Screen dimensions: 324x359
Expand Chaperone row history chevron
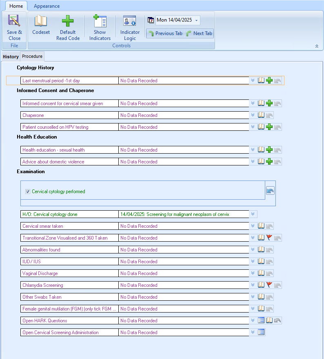point(253,115)
